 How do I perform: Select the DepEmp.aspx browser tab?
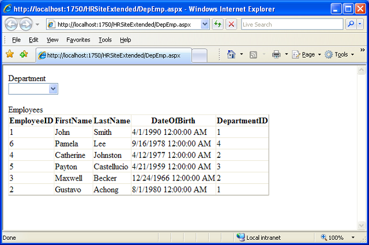(x=114, y=55)
